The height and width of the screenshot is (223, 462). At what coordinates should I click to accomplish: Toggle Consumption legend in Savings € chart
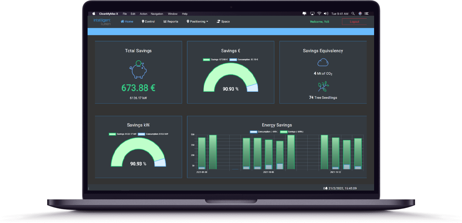click(x=244, y=59)
